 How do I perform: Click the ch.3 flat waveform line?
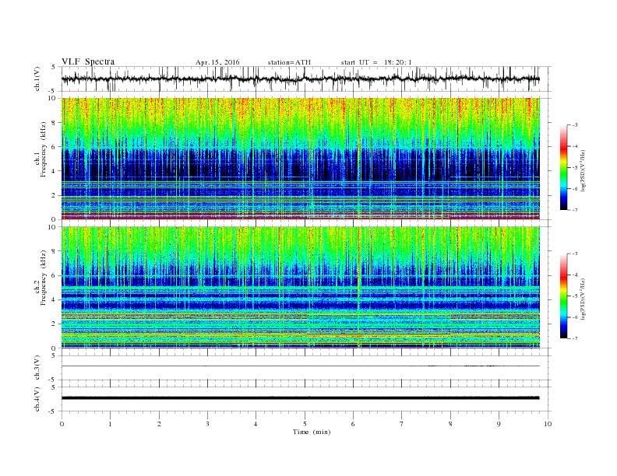pyautogui.click(x=300, y=366)
